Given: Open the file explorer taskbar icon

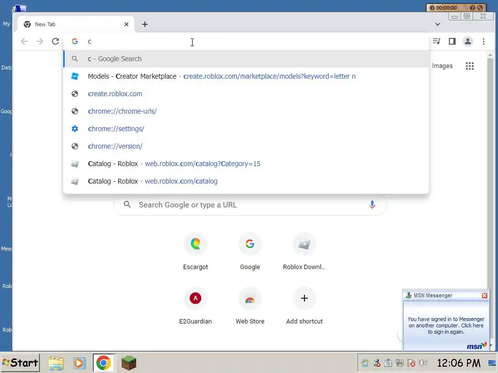Looking at the screenshot, I should click(x=56, y=363).
